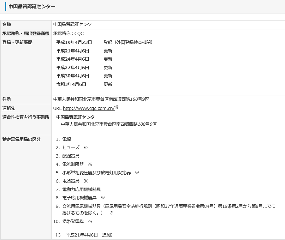Click the 特定電気用品の区分 header cell
The image size is (285, 240).
(21, 139)
